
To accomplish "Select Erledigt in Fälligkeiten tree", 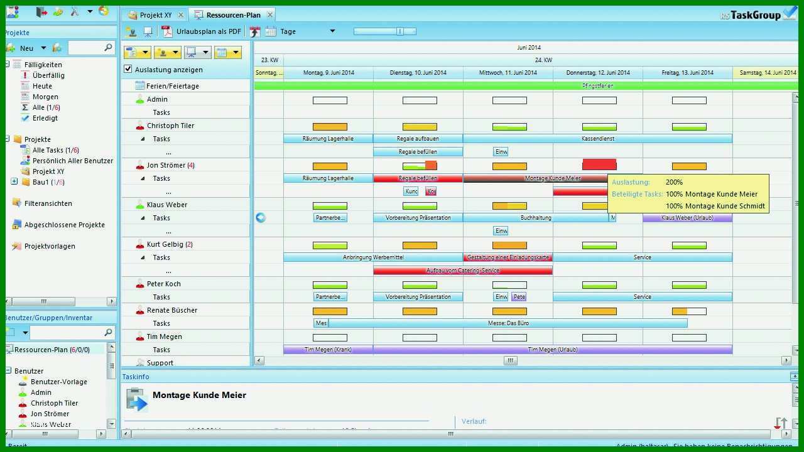I will click(45, 118).
